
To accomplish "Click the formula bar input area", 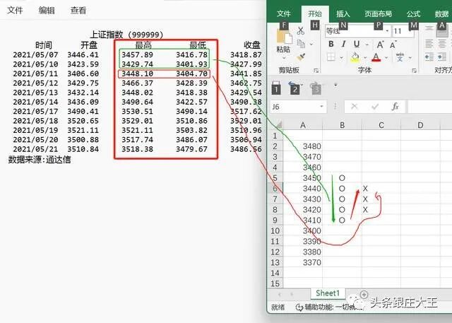I will (x=430, y=107).
